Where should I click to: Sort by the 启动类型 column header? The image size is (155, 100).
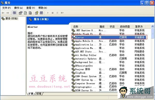[x=125, y=27]
